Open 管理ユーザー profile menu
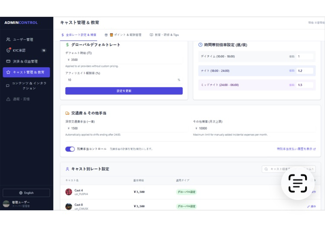 (x=26, y=203)
